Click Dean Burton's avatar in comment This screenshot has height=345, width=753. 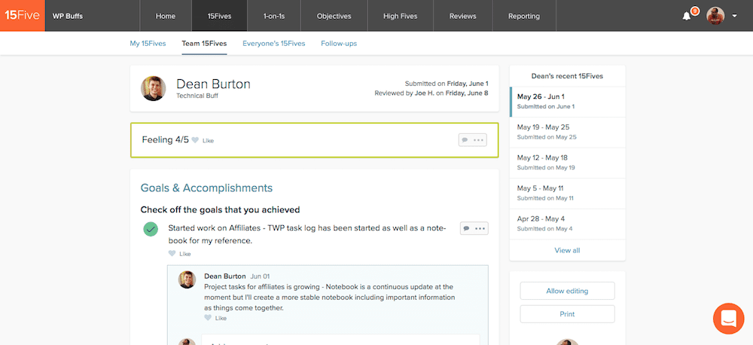[187, 279]
